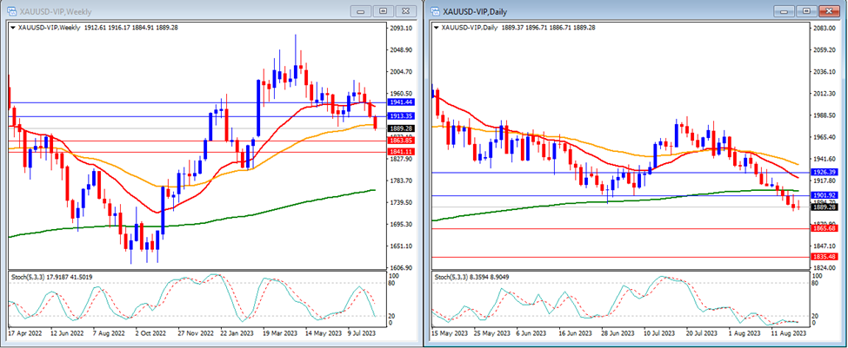Viewport: 848px width, 348px height.
Task: Maximize the XAUUSD-VIP Daily chart window
Action: click(807, 10)
